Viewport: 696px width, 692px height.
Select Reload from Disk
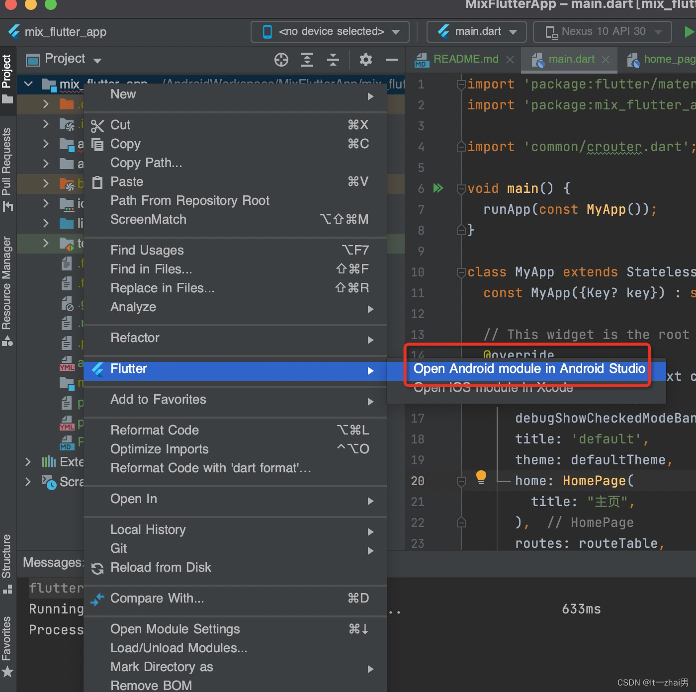click(235, 568)
